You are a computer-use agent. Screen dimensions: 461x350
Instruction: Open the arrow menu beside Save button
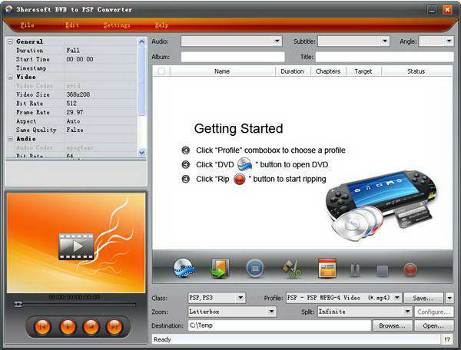click(x=449, y=298)
